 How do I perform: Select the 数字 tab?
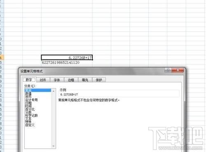(29, 80)
